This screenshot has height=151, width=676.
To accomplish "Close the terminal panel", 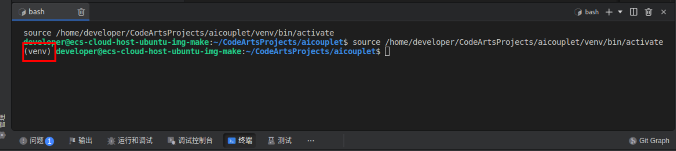I will [664, 12].
